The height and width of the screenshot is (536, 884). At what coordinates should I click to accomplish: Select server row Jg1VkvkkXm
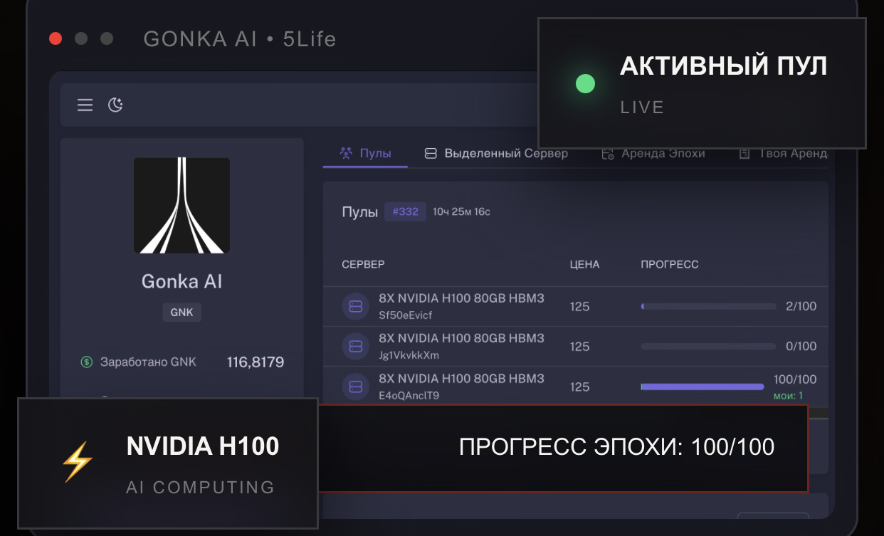(x=575, y=346)
